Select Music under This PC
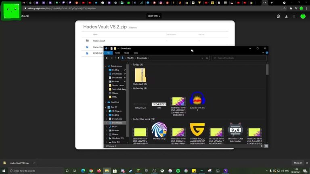Viewport: 310px width, 174px height. pyautogui.click(x=115, y=126)
